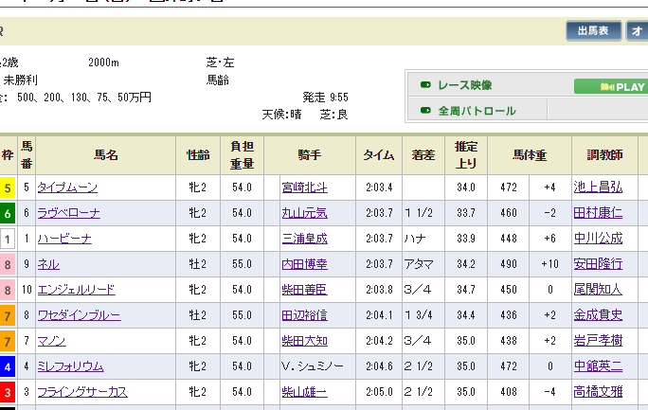Click the 馬体重 column header

click(x=530, y=155)
